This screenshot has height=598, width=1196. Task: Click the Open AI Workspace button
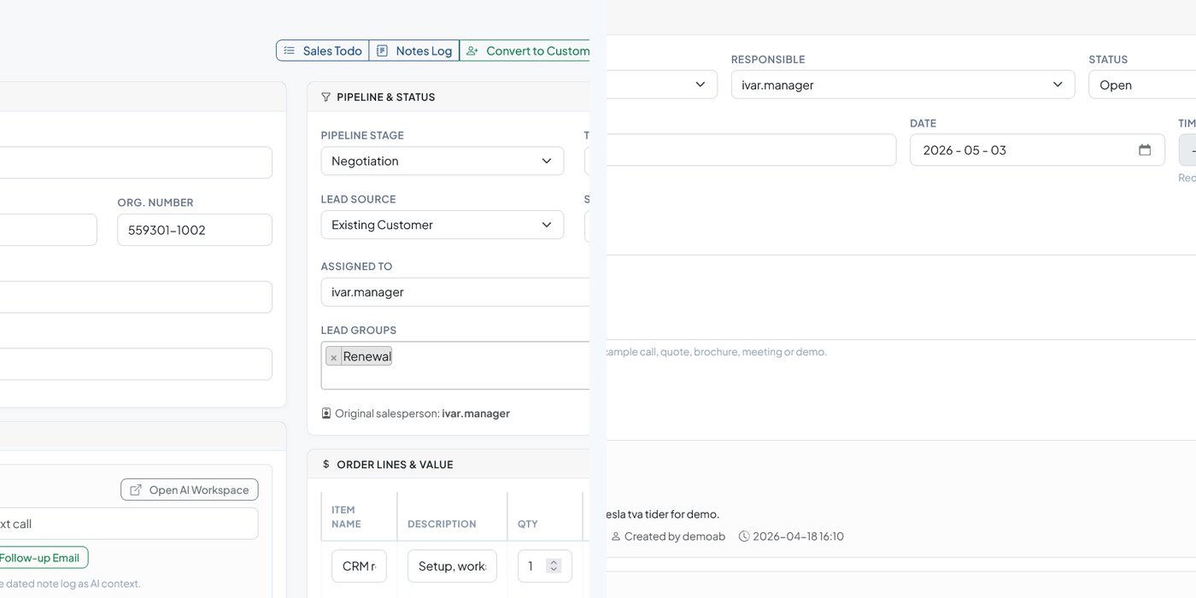(189, 489)
